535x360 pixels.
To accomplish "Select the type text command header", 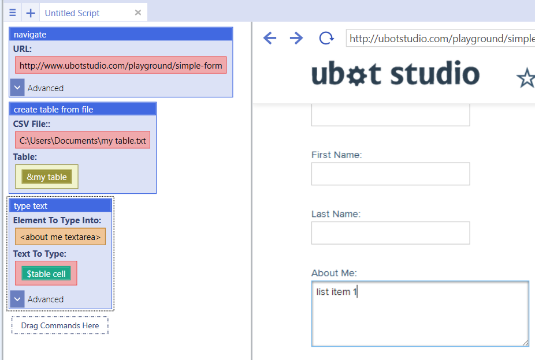I will pos(61,206).
